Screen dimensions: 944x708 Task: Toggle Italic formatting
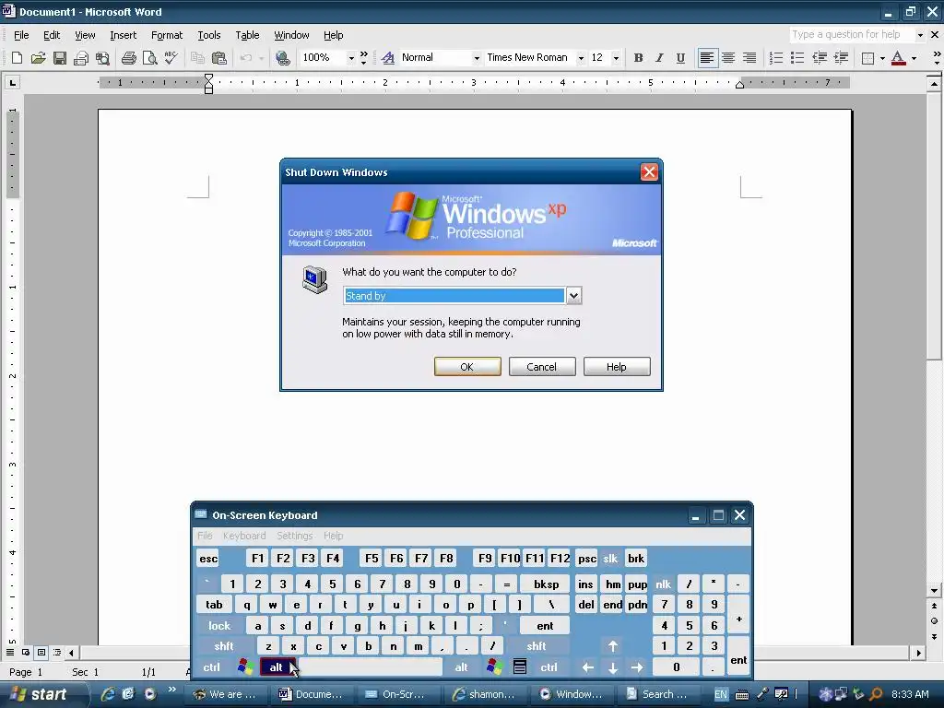pos(659,58)
